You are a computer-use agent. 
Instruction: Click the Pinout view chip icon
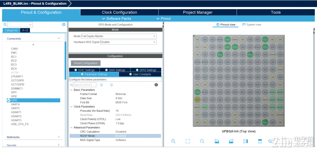click(x=218, y=25)
